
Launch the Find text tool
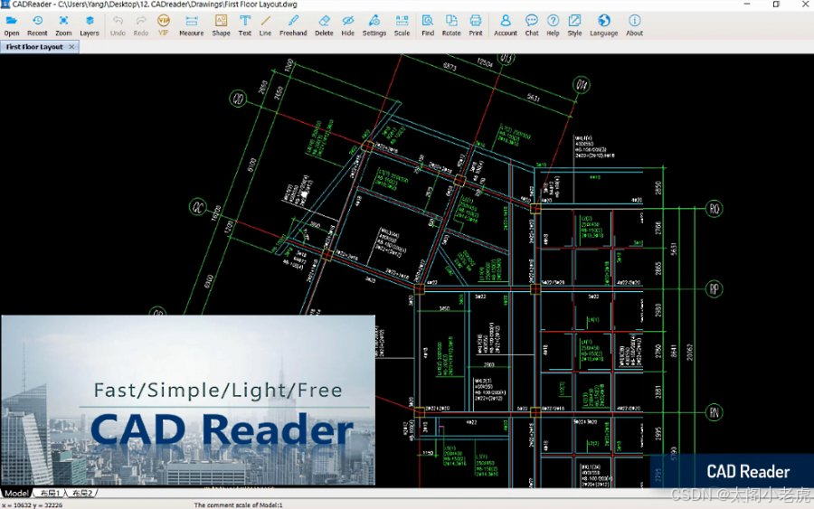tap(428, 25)
